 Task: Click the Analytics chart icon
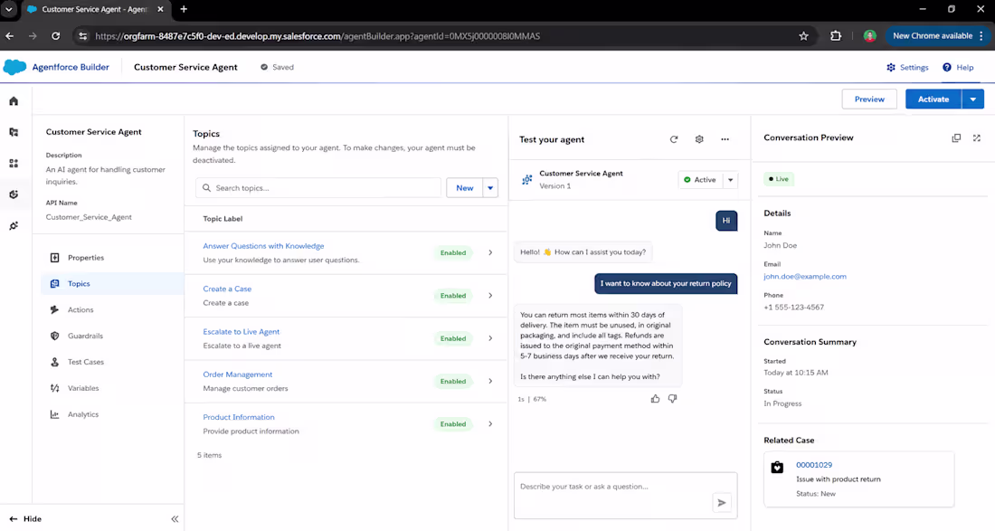coord(54,414)
